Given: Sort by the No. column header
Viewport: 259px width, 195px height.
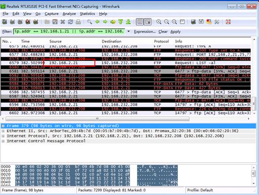Looking at the screenshot, I should (x=7, y=41).
